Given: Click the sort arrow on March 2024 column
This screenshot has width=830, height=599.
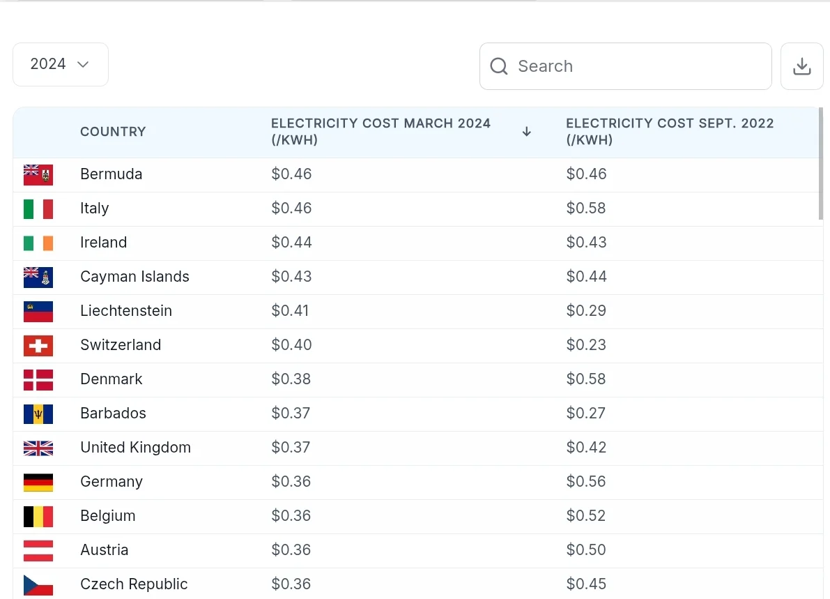Looking at the screenshot, I should click(527, 132).
